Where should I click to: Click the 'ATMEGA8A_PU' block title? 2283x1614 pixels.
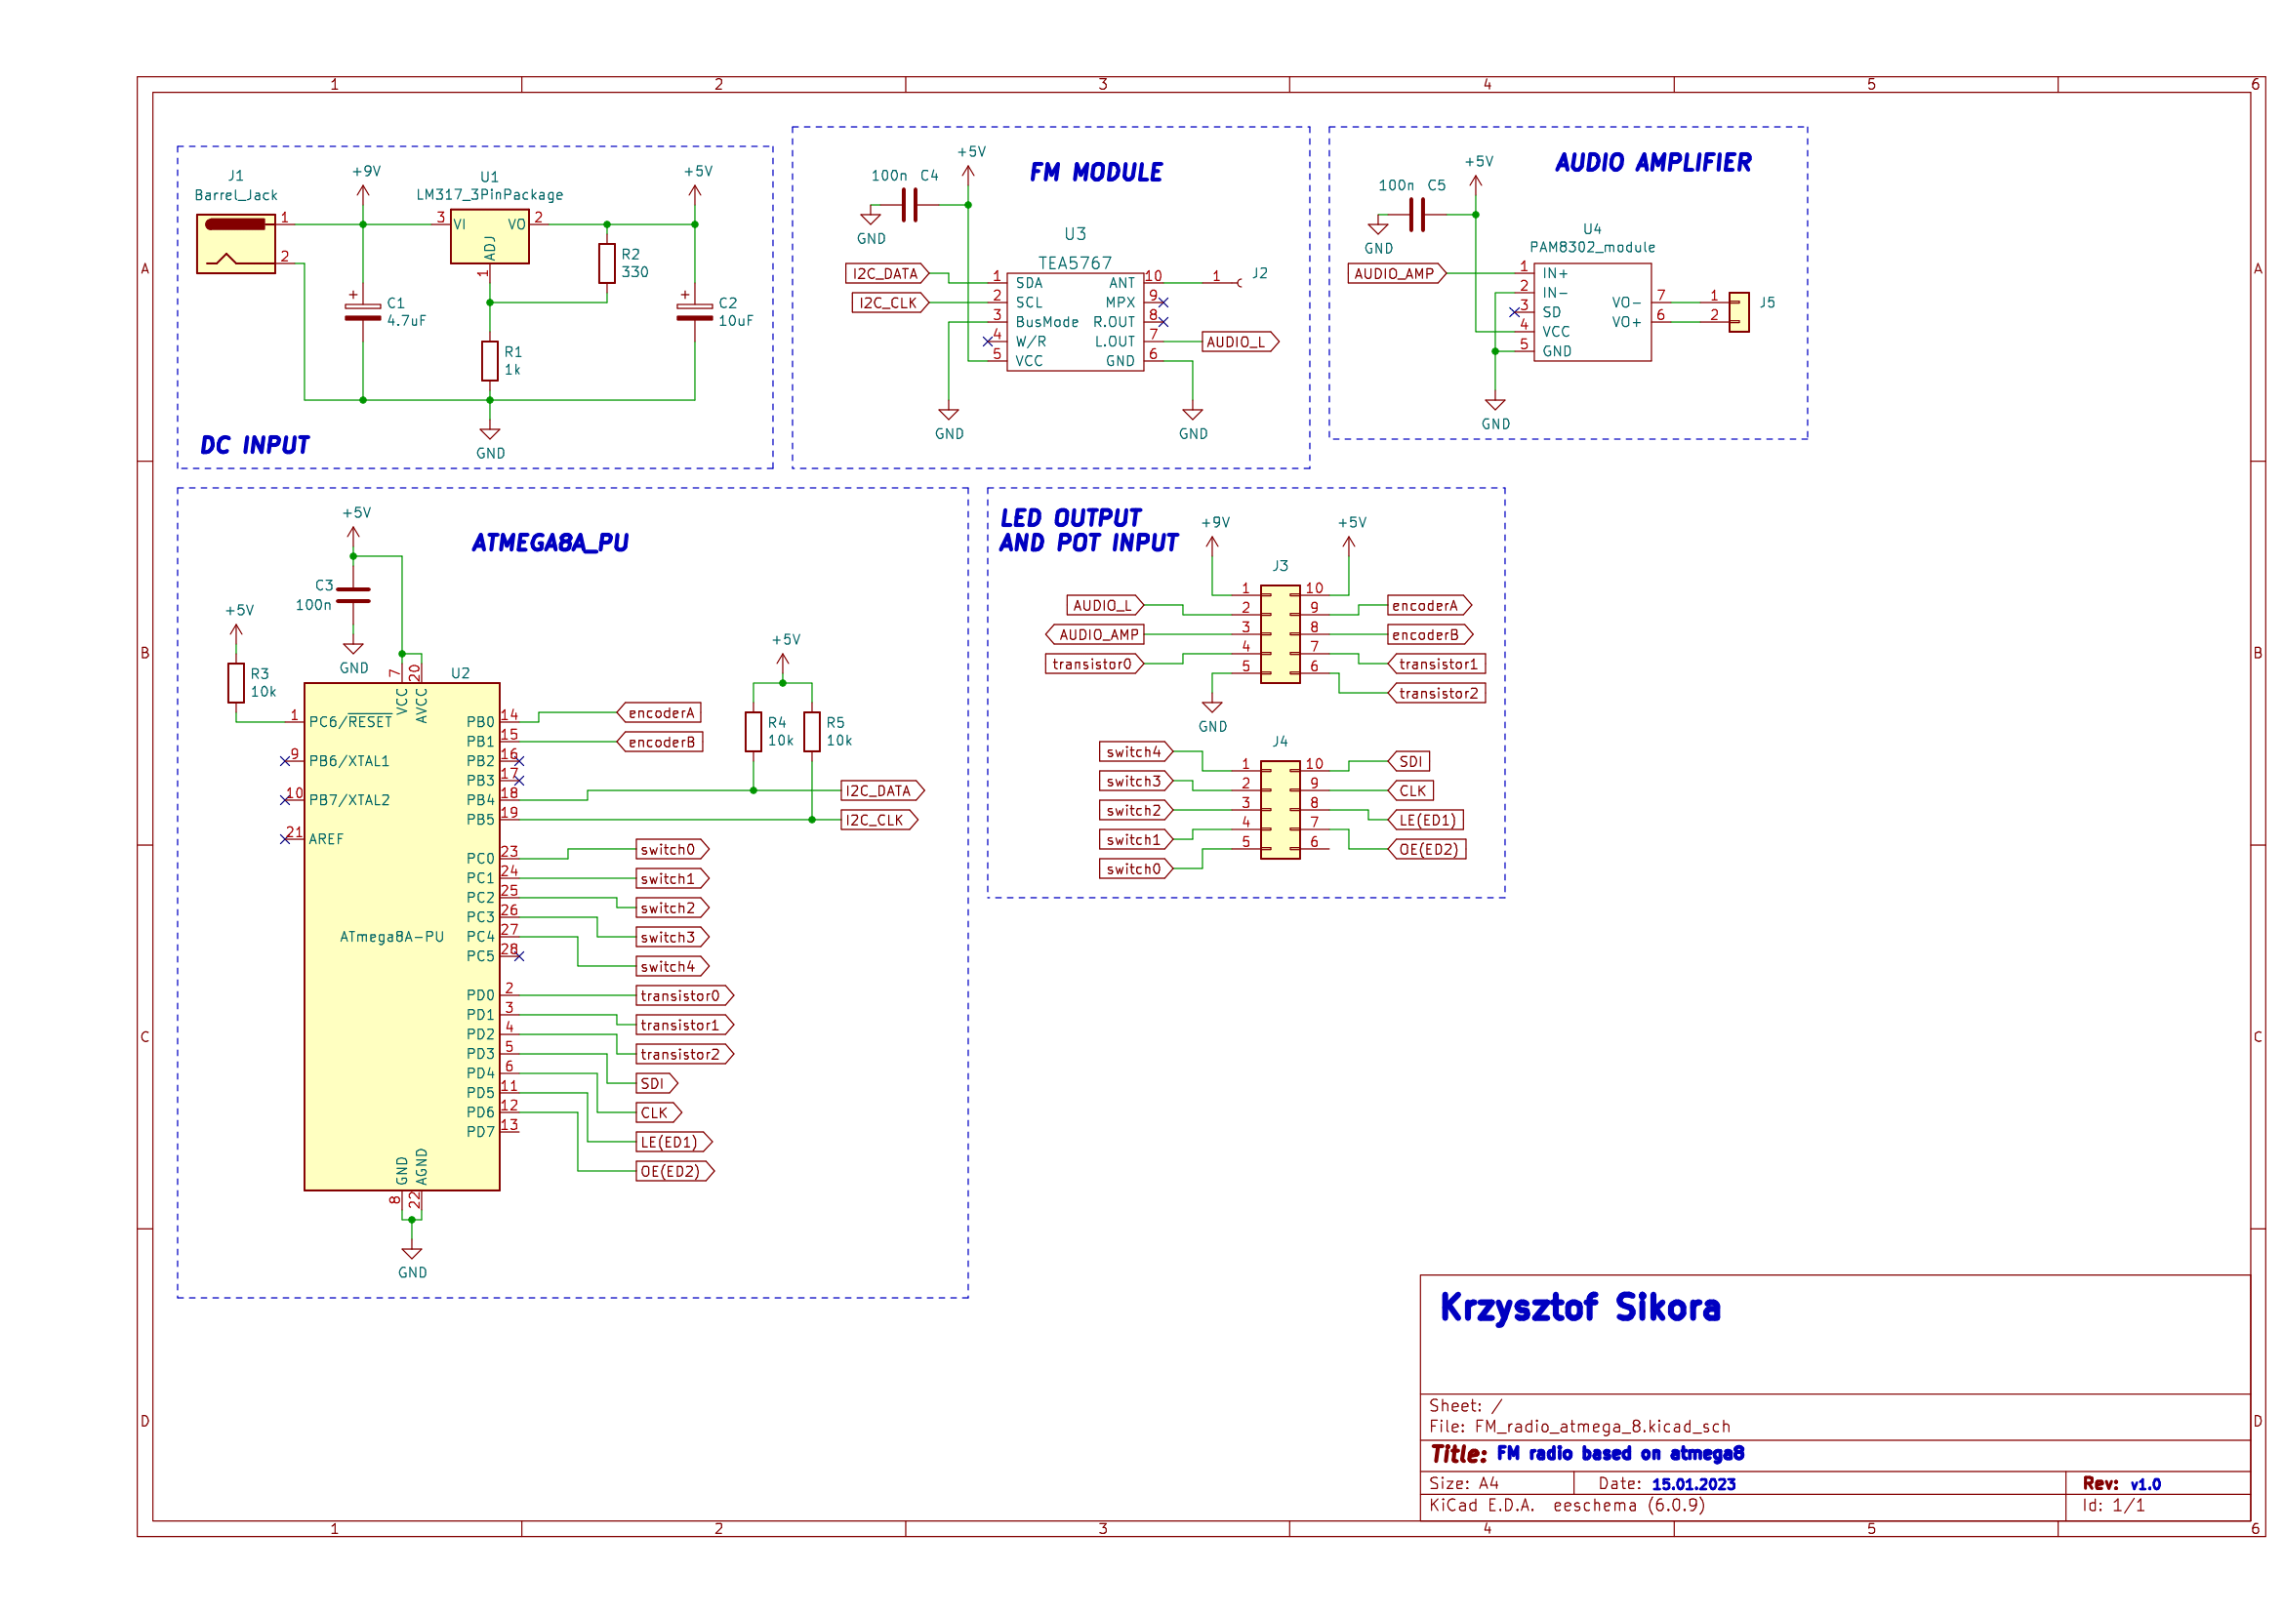click(x=550, y=543)
